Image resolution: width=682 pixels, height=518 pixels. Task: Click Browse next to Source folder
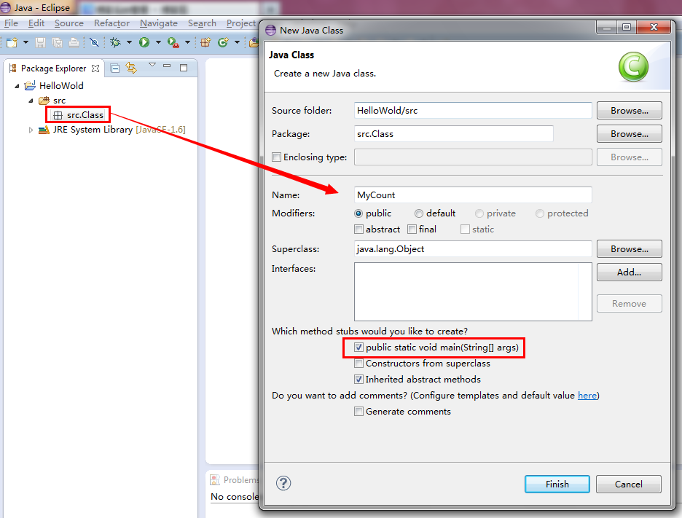629,111
